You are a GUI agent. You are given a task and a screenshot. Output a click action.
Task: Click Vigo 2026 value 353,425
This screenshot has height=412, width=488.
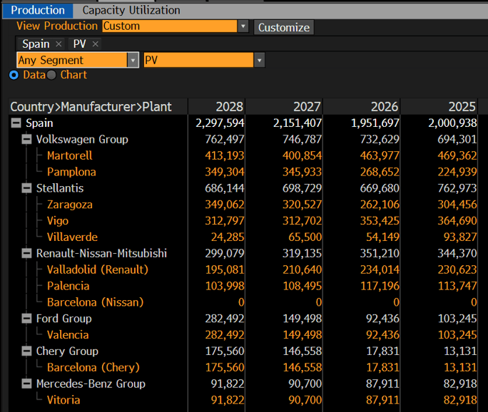click(x=380, y=221)
